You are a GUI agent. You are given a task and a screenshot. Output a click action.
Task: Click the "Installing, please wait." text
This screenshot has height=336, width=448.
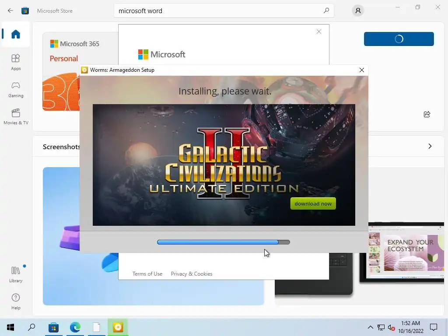pyautogui.click(x=225, y=91)
